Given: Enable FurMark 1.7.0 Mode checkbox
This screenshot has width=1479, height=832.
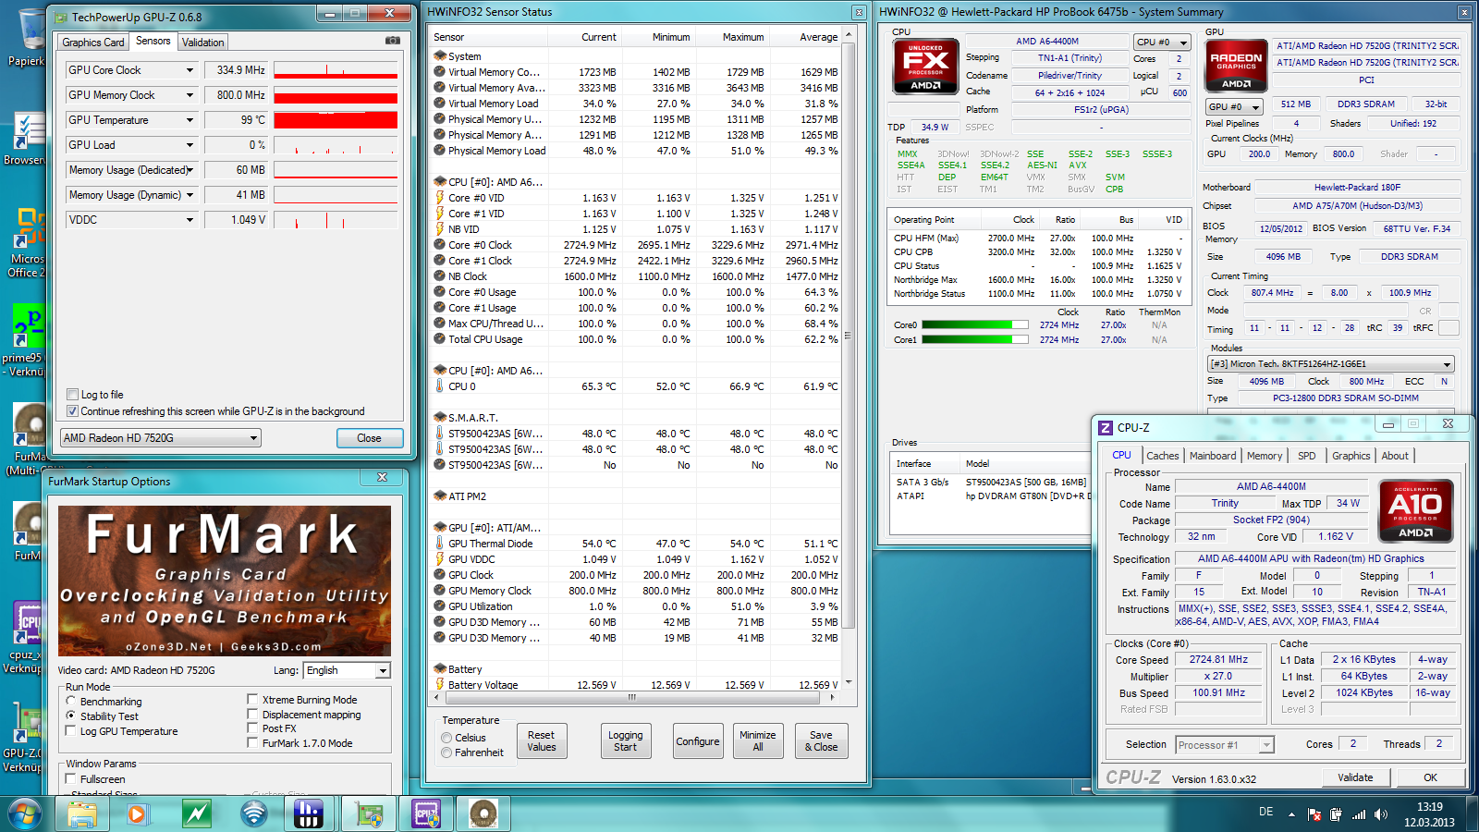Looking at the screenshot, I should coord(252,743).
